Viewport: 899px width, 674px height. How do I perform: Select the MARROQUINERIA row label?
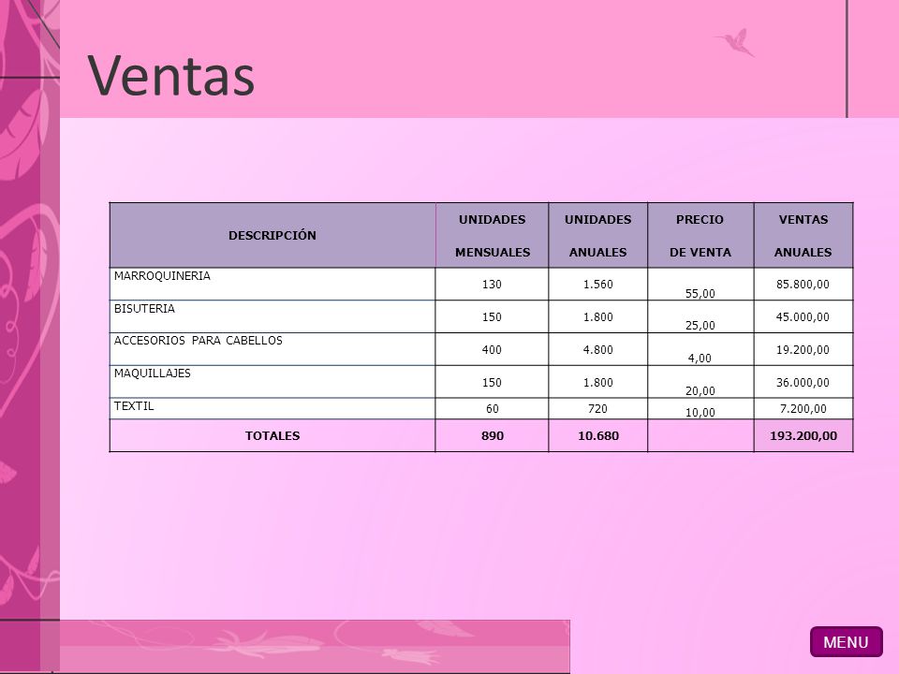point(162,275)
